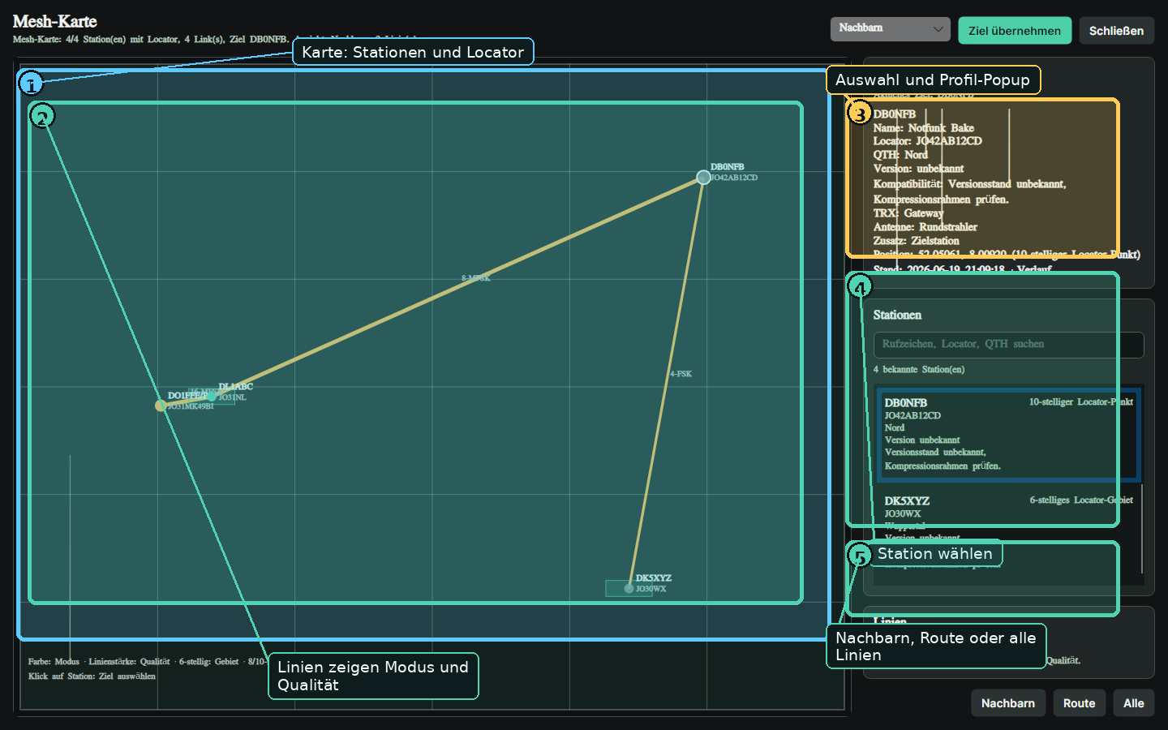
Task: Show neighbor lines with bottom Nachbarn button
Action: click(1008, 703)
